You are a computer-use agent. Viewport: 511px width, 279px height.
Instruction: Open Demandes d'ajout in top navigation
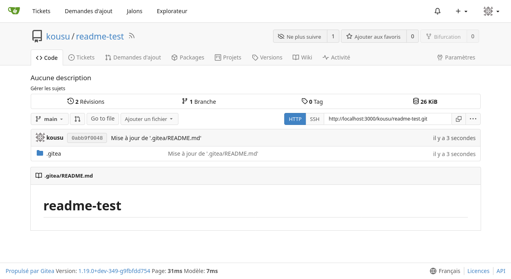89,11
